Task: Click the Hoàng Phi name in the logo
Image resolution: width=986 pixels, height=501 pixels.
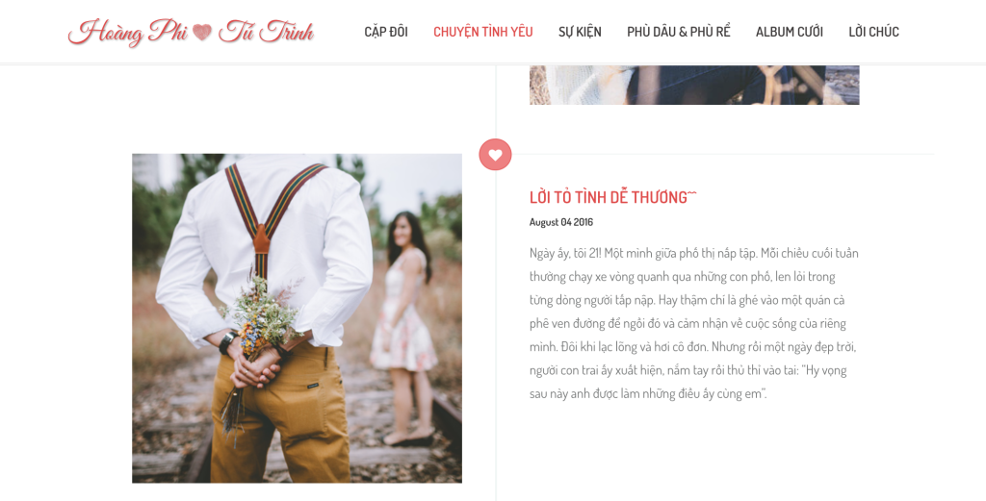Action: click(128, 32)
